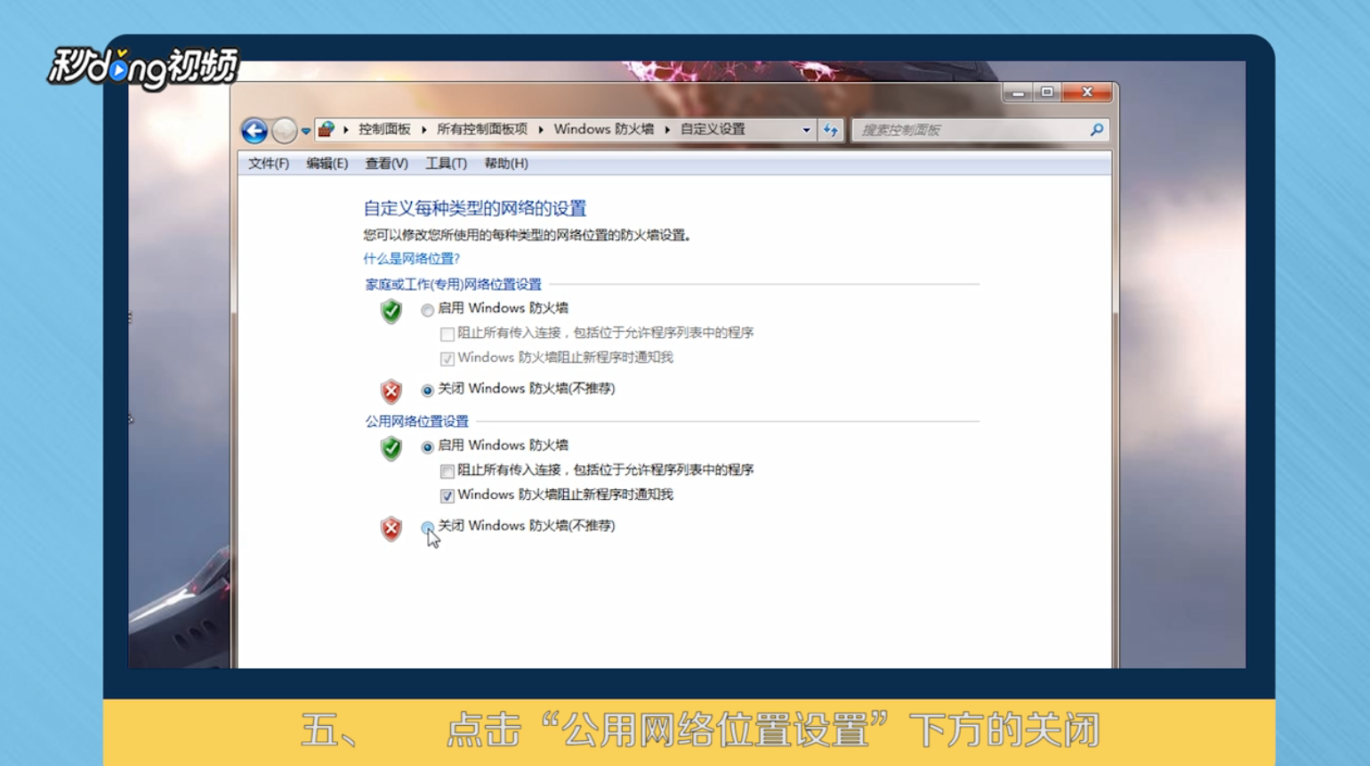The width and height of the screenshot is (1370, 766).
Task: Click the green shield icon beside 启用 Windows 防火墙
Action: (x=390, y=310)
